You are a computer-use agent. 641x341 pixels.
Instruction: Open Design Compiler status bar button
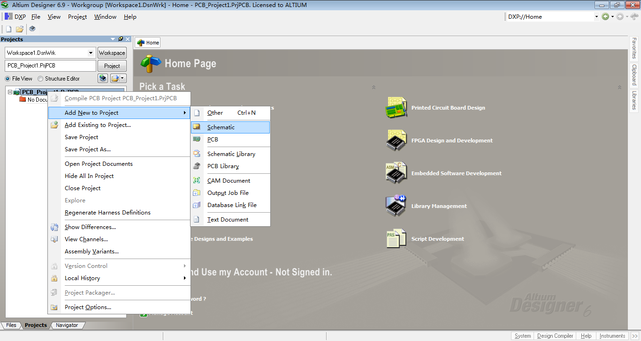pyautogui.click(x=555, y=336)
